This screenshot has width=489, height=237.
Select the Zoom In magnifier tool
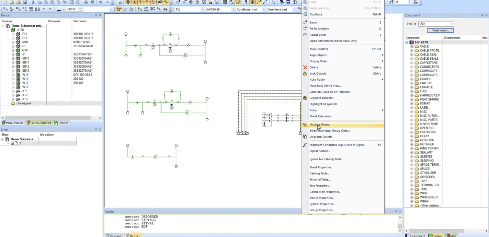click(178, 3)
